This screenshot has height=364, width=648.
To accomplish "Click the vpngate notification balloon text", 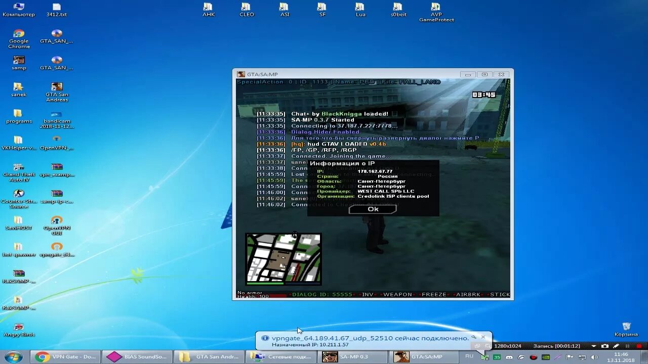I will tap(370, 338).
